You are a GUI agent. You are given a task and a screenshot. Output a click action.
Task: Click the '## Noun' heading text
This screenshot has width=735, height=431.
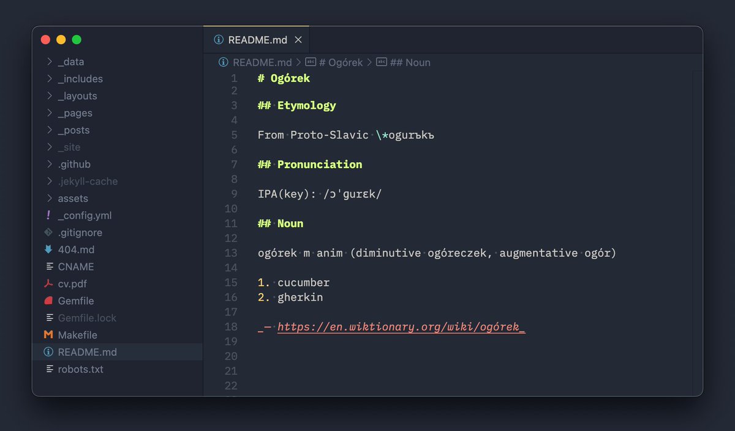pyautogui.click(x=281, y=223)
